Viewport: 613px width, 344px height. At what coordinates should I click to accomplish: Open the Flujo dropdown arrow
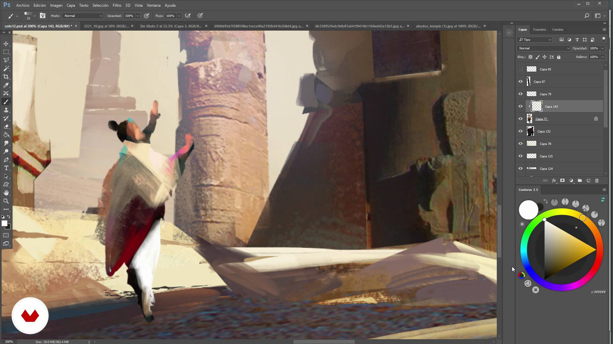coord(179,16)
